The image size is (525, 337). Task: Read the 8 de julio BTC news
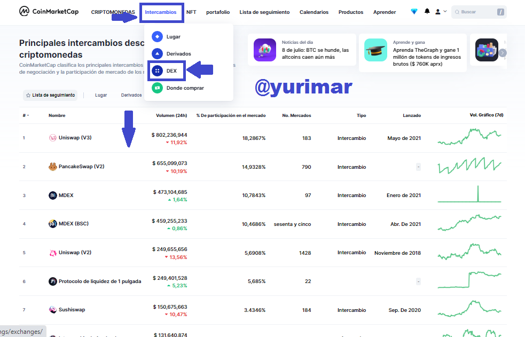pyautogui.click(x=315, y=53)
